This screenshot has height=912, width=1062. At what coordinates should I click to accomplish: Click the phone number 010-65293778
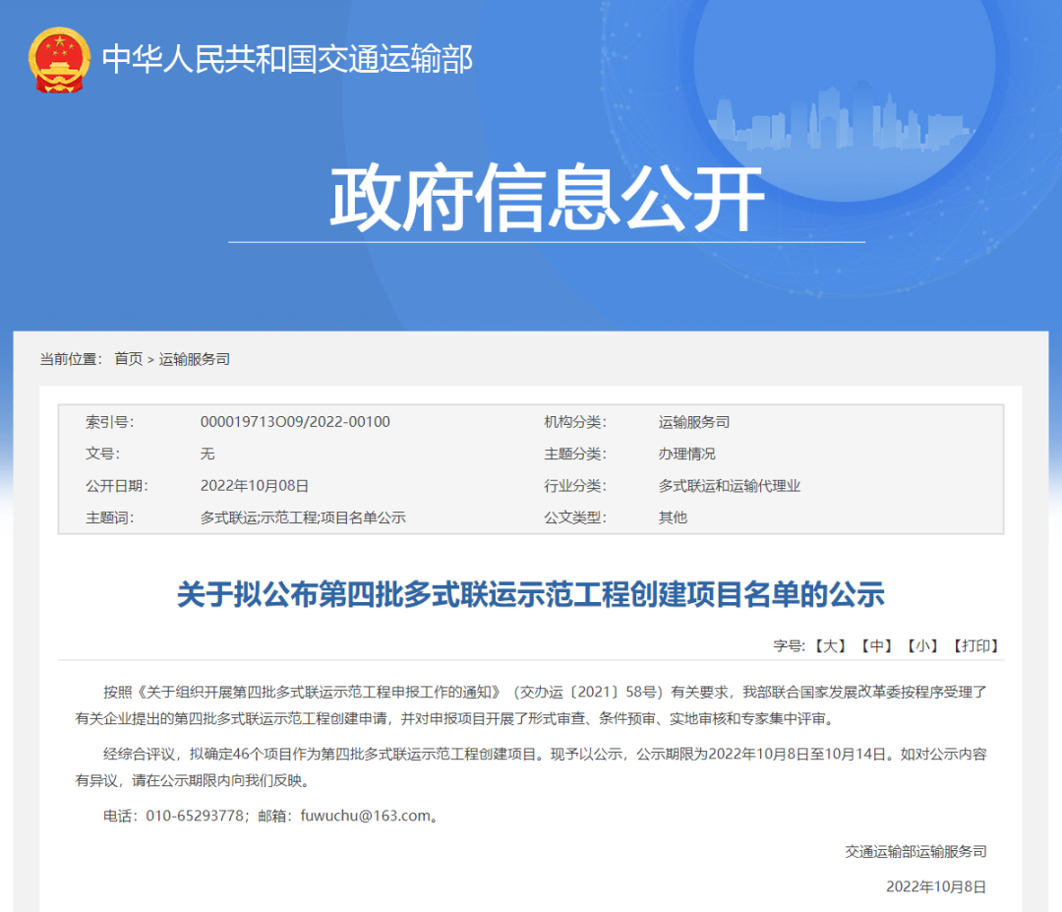point(195,816)
